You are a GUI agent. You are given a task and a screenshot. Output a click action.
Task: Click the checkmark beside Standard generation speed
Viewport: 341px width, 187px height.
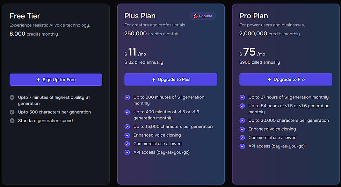tap(12, 120)
